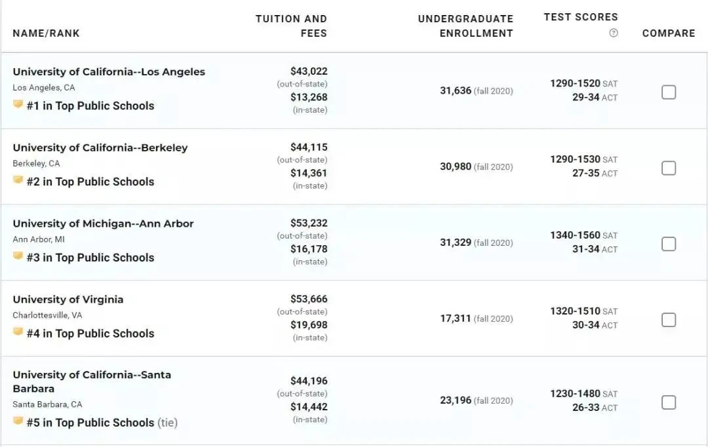Click the #3 rank badge beside Michigan
This screenshot has height=447, width=708.
(x=18, y=257)
